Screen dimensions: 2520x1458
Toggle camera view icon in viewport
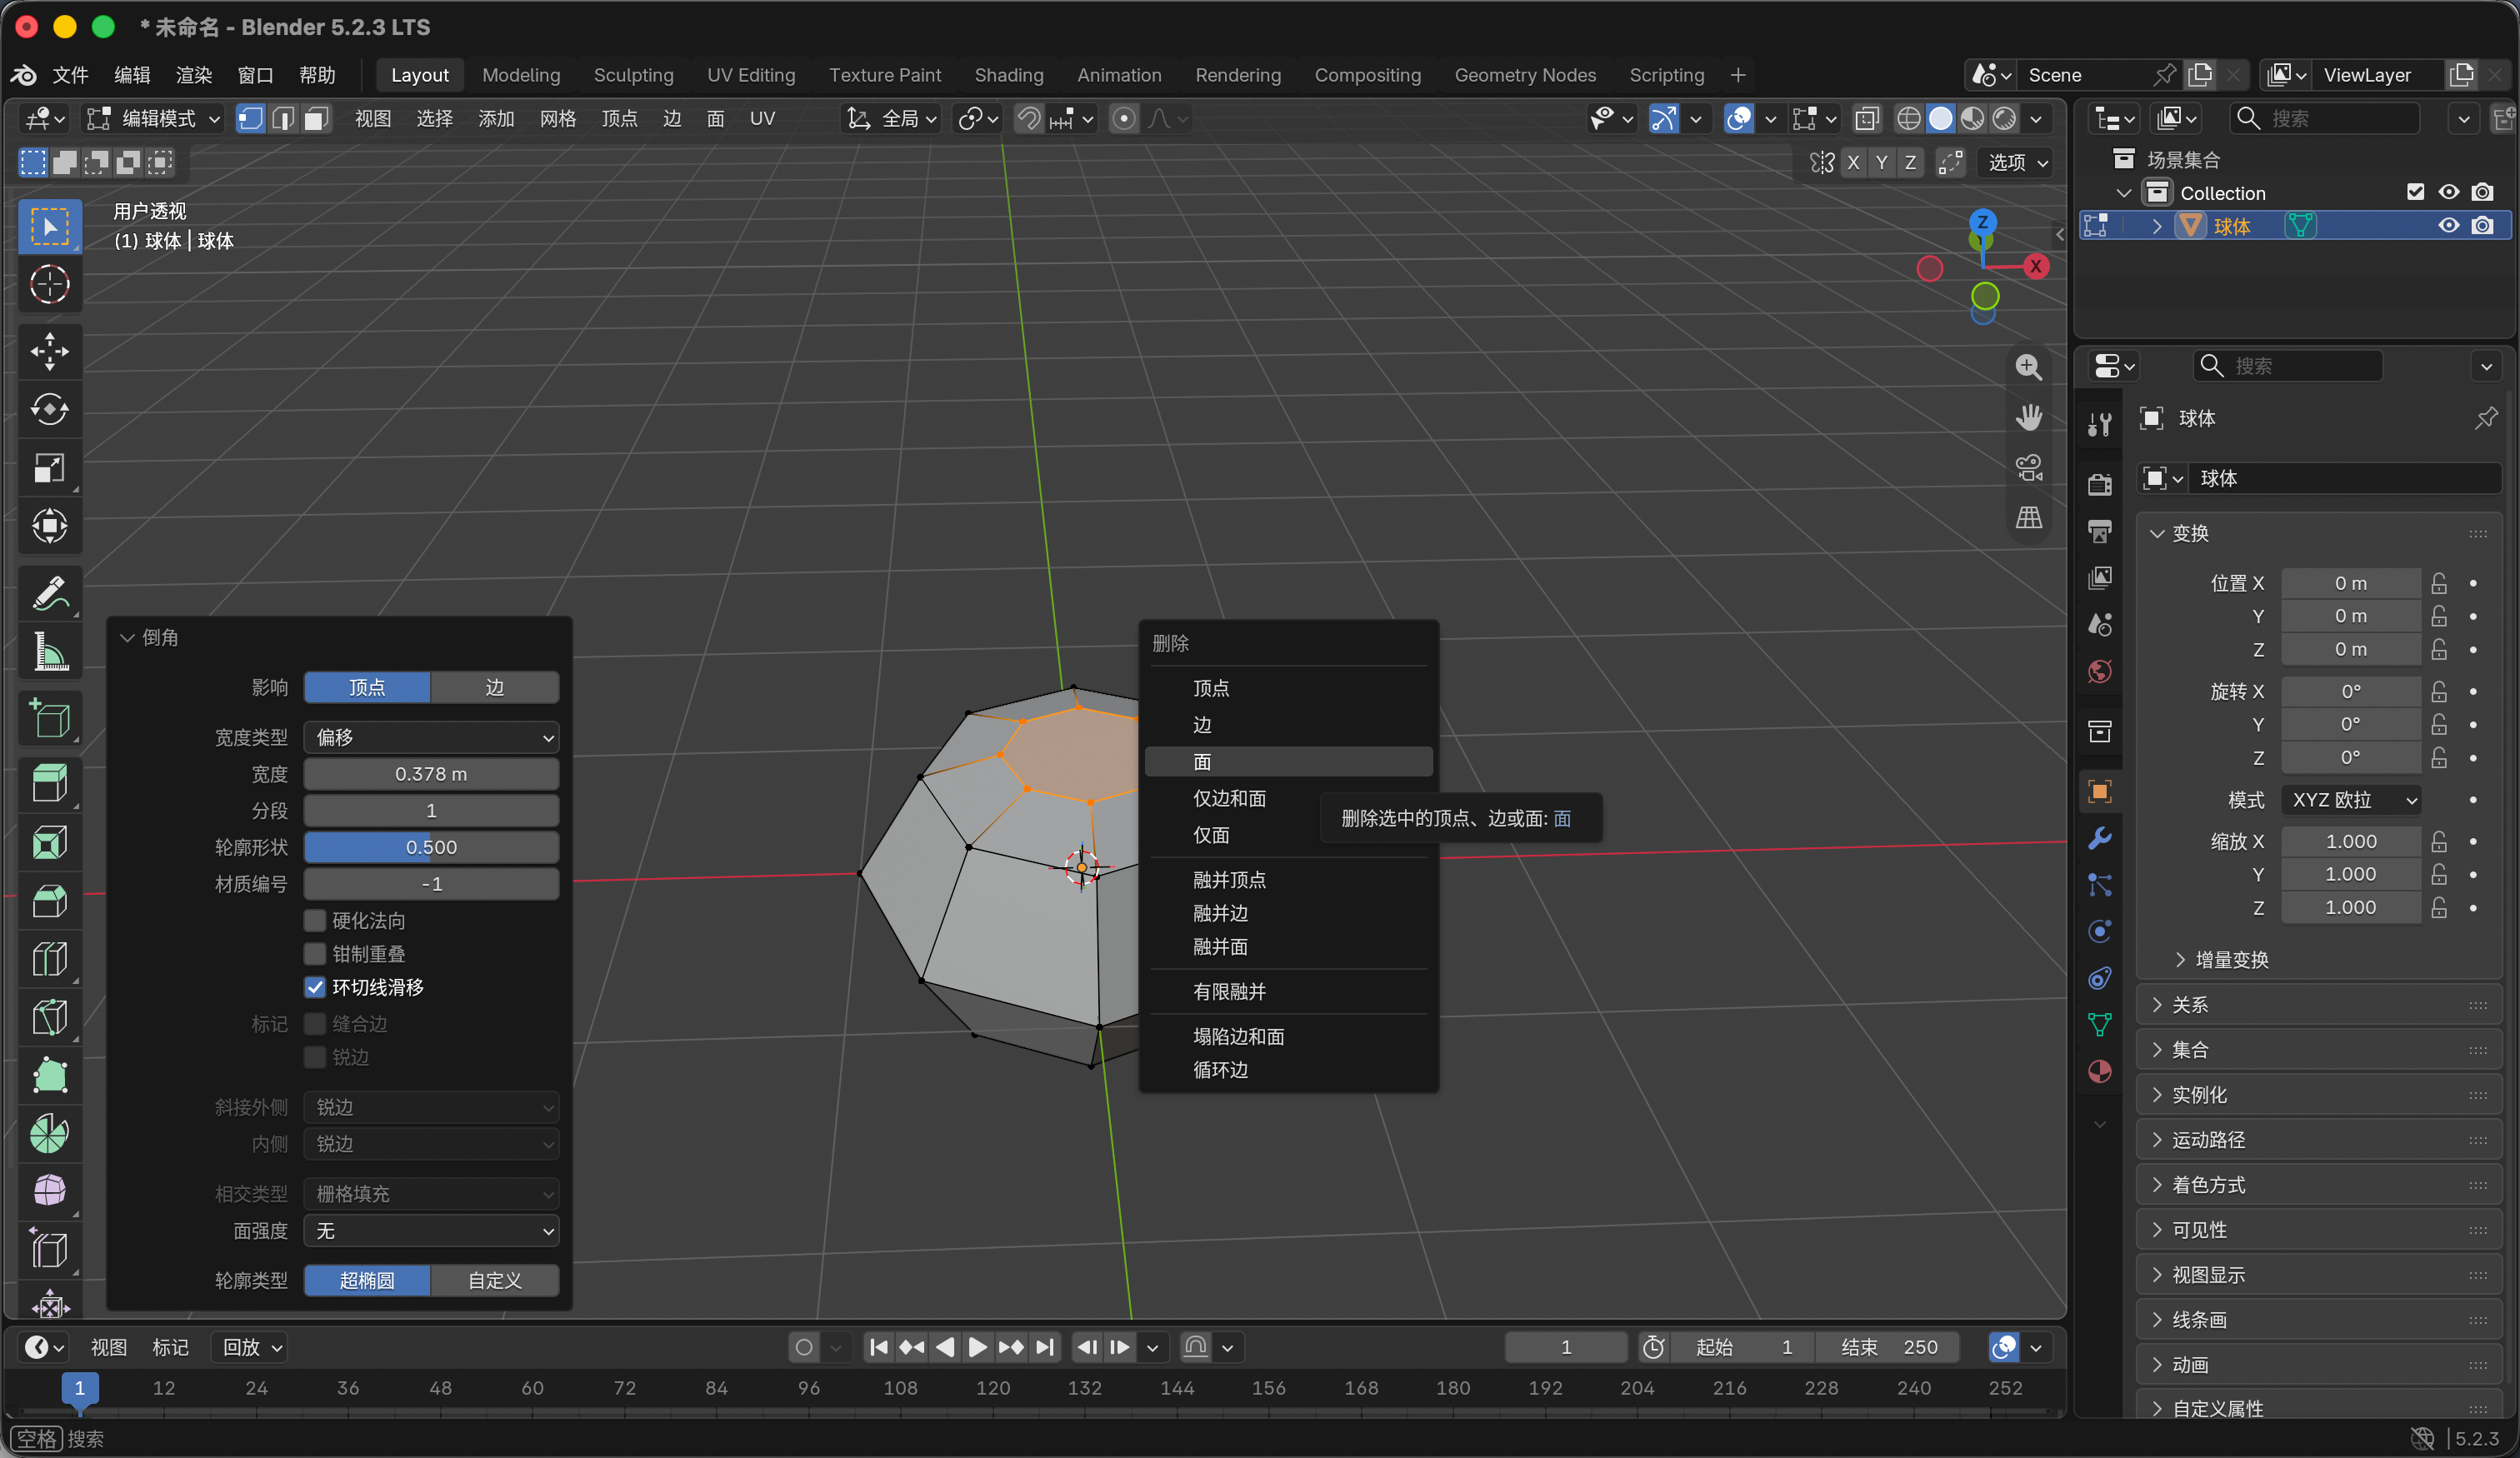(x=2028, y=467)
